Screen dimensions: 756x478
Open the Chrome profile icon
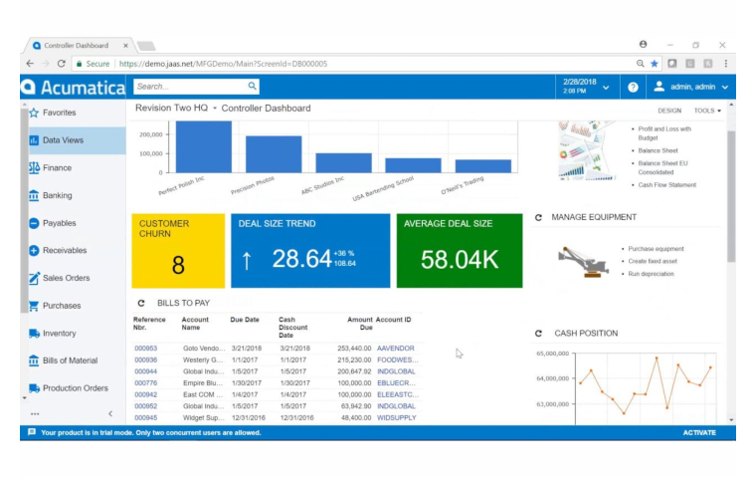coord(643,45)
